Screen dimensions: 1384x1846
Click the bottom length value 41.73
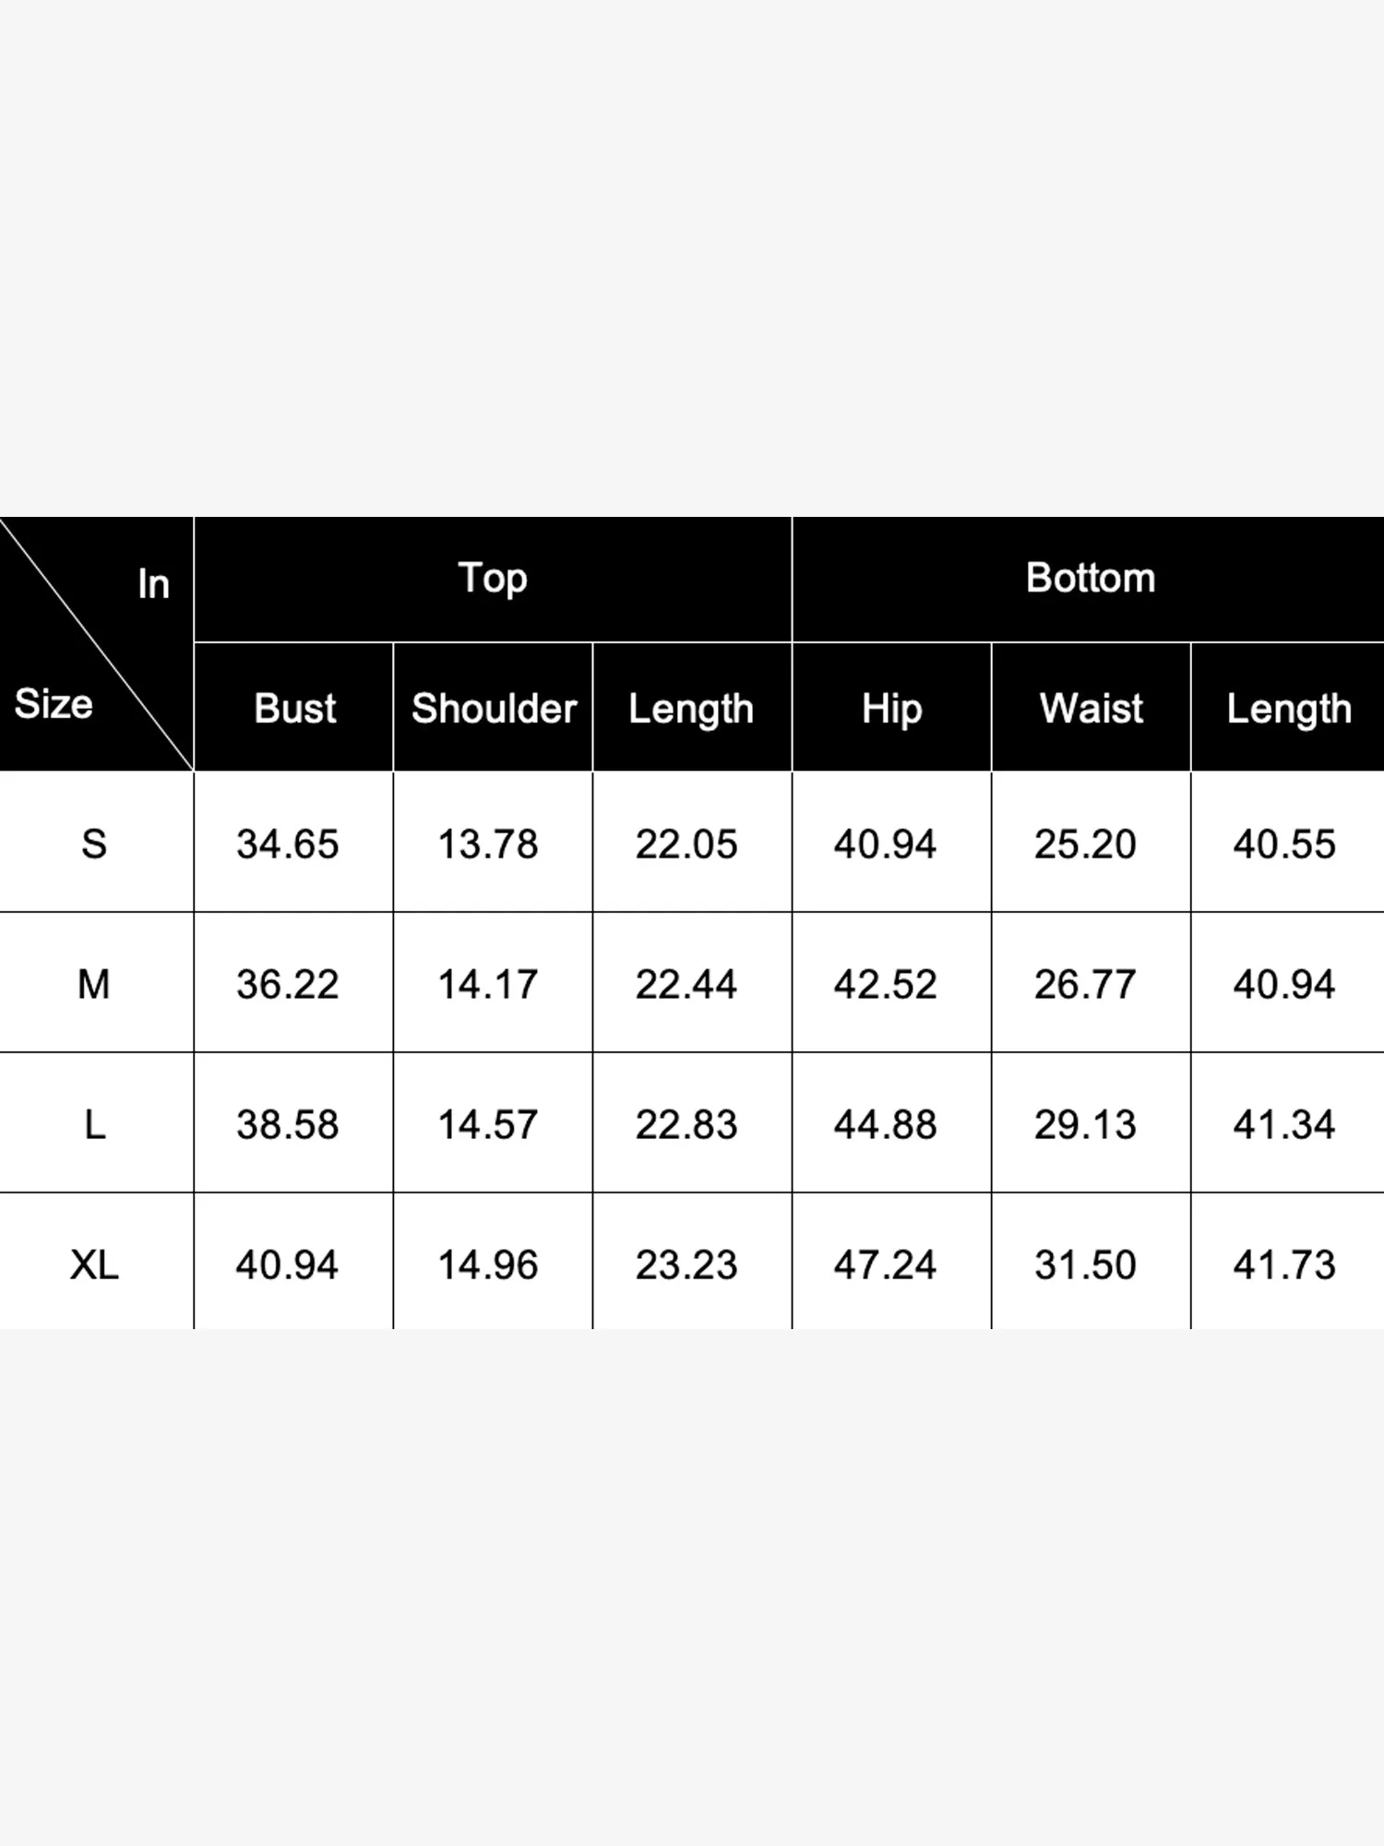tap(1284, 1265)
